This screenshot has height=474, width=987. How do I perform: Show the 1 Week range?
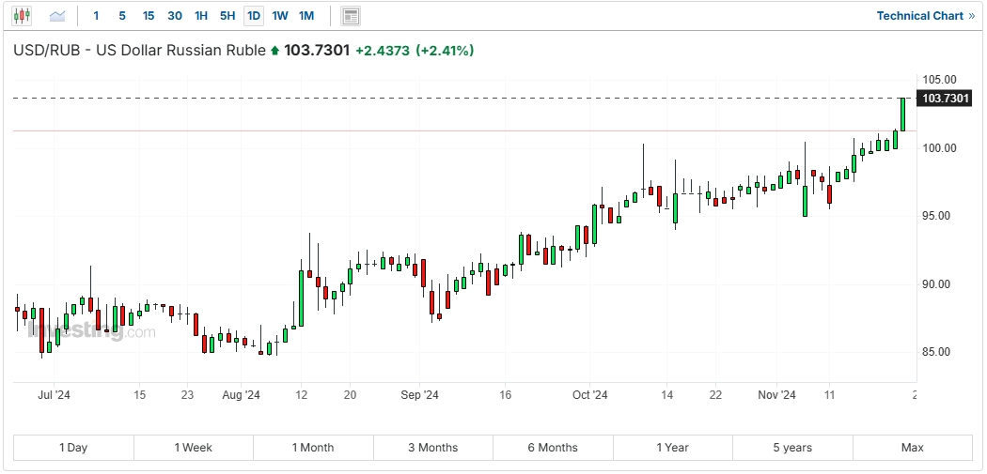pos(194,448)
